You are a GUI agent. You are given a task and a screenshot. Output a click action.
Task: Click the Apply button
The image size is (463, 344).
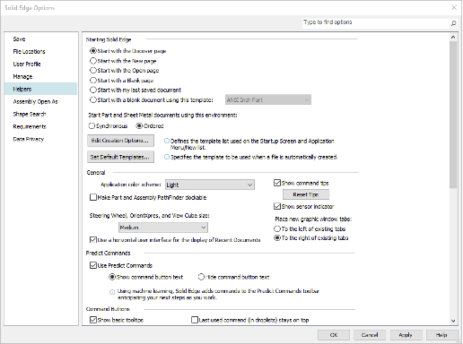[406, 335]
